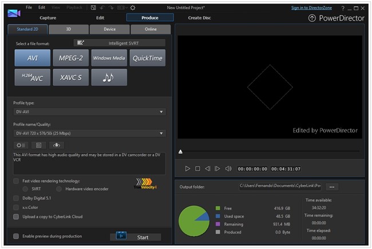Open the Online output tab
Screen dimensions: 372x249
click(x=151, y=29)
